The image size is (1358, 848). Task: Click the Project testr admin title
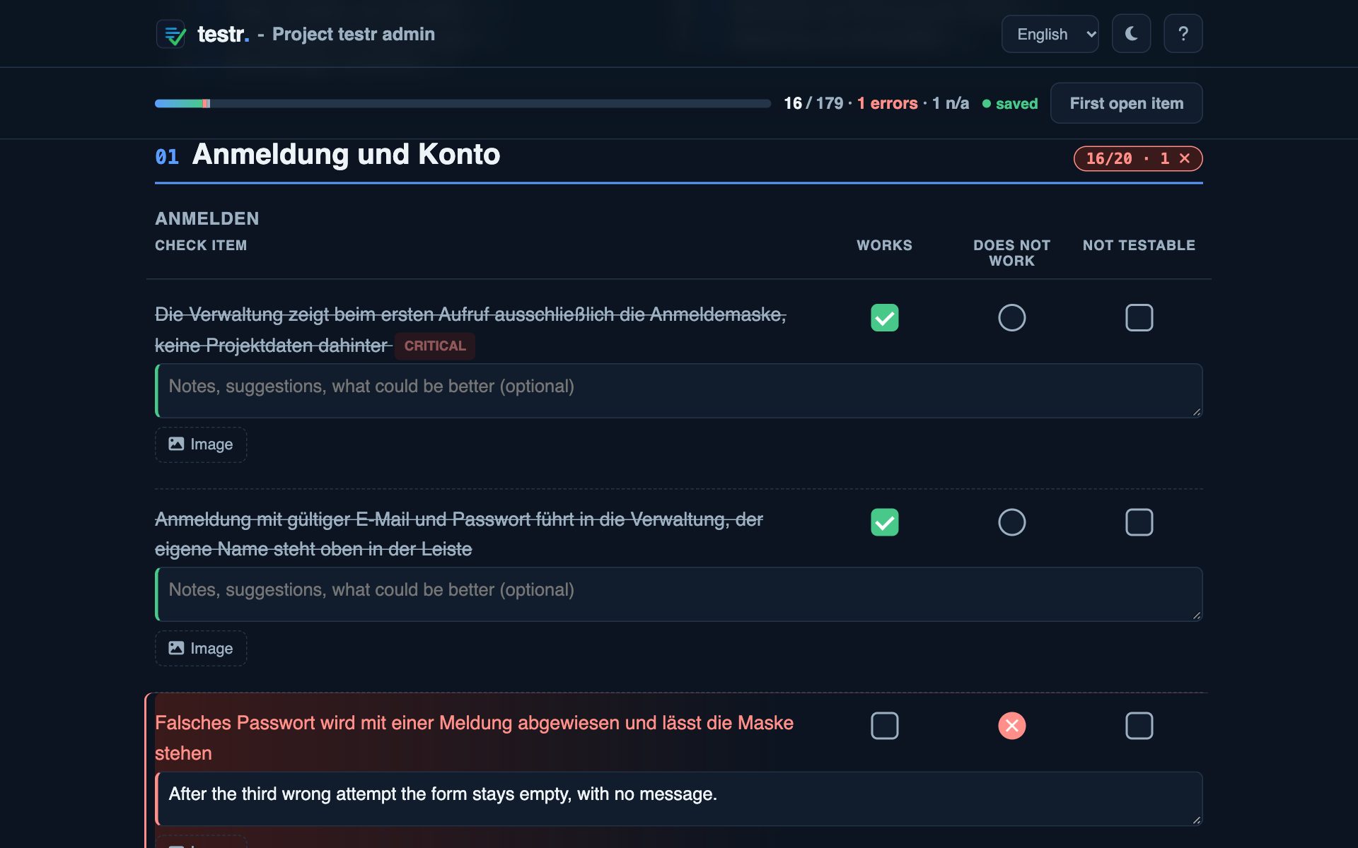(354, 34)
